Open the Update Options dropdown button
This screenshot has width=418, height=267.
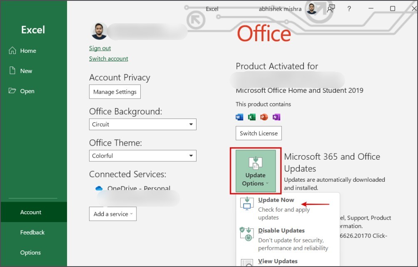pyautogui.click(x=256, y=171)
